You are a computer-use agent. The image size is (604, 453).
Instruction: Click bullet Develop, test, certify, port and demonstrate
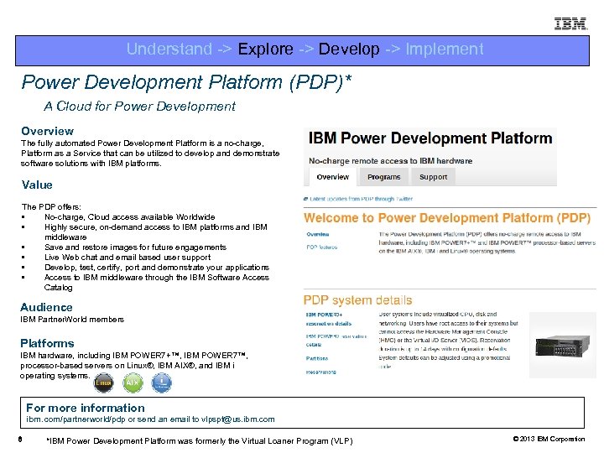pyautogui.click(x=157, y=267)
